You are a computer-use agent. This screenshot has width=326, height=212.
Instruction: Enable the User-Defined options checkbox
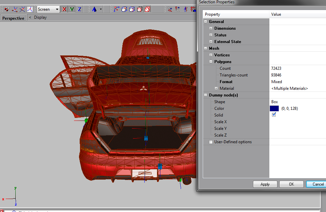tap(211, 142)
